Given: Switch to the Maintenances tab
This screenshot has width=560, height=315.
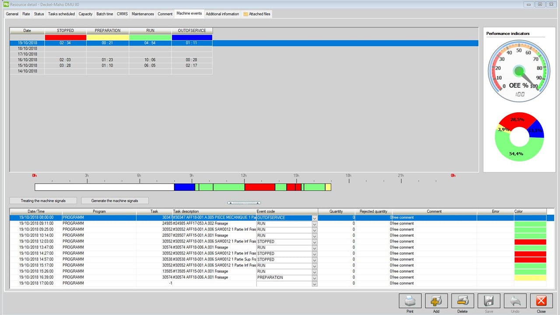Looking at the screenshot, I should [143, 14].
